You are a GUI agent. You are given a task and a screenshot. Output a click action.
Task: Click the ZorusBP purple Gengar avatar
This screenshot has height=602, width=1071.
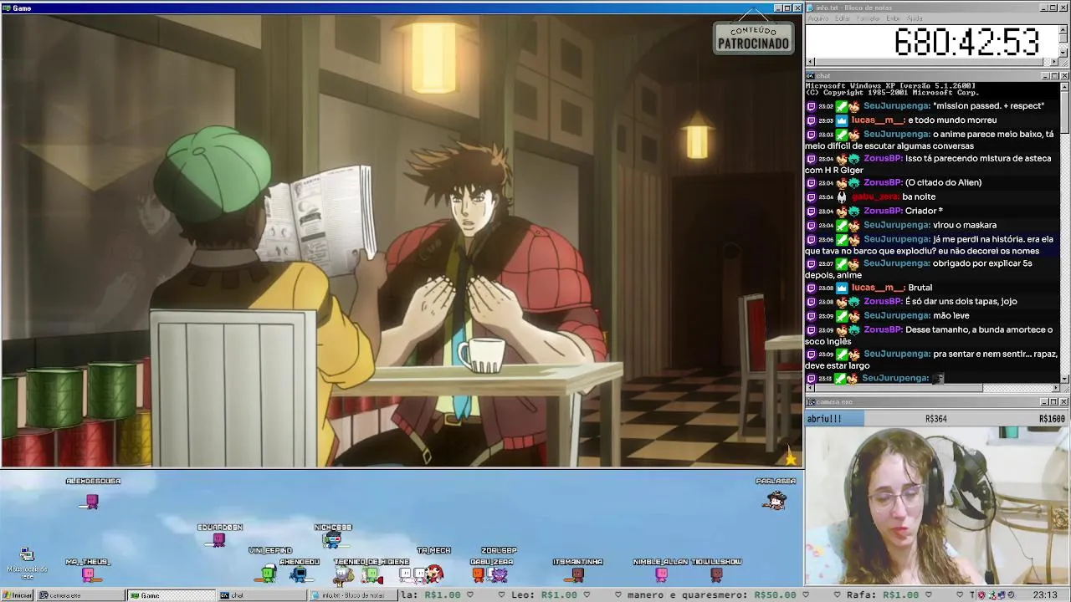point(500,574)
